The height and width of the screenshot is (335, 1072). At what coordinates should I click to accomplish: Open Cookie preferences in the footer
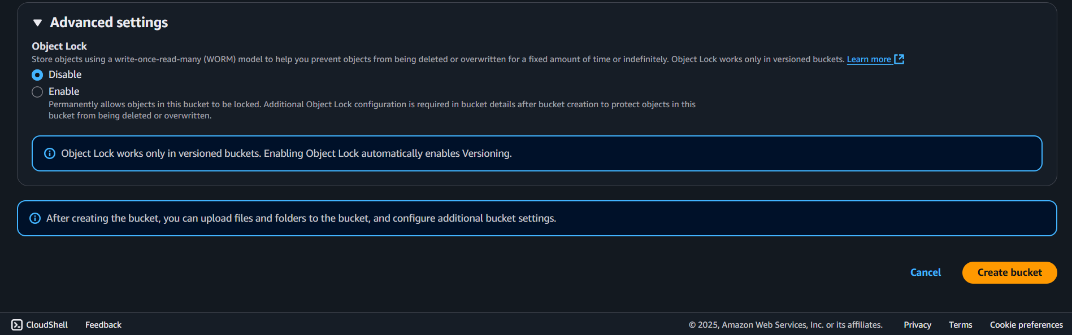coord(1026,325)
